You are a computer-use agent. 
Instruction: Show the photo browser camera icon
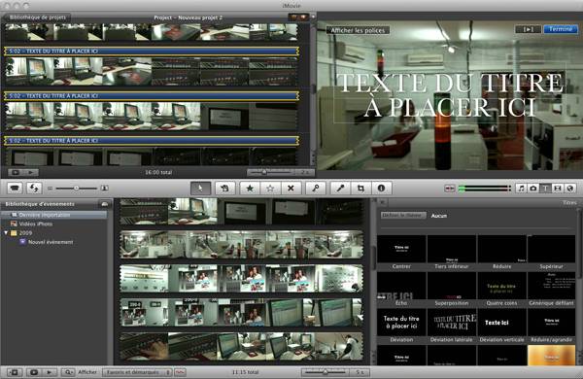coord(533,189)
